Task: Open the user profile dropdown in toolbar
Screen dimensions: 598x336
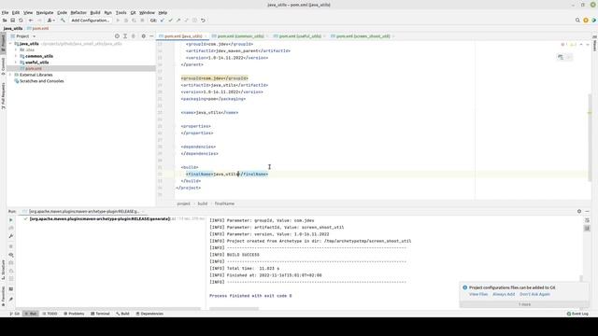Action: pyautogui.click(x=50, y=21)
